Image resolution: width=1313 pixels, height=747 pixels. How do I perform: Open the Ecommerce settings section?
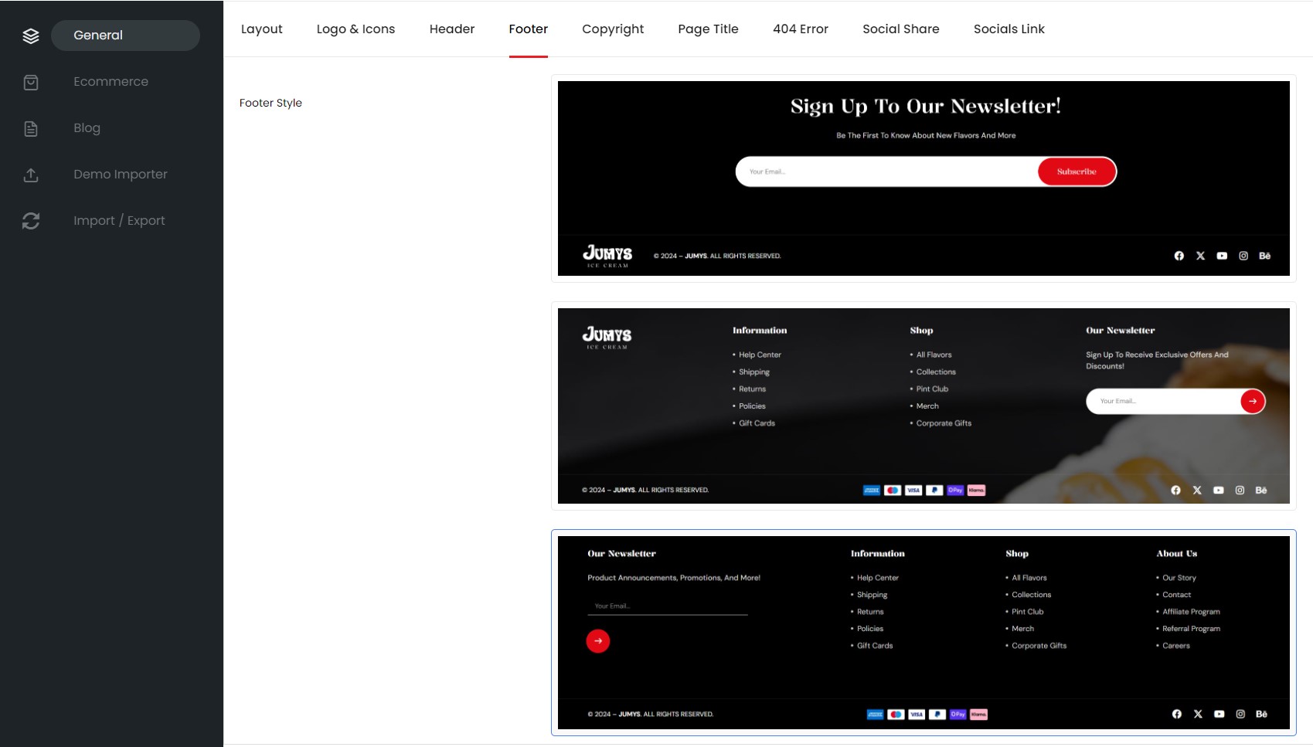tap(111, 82)
